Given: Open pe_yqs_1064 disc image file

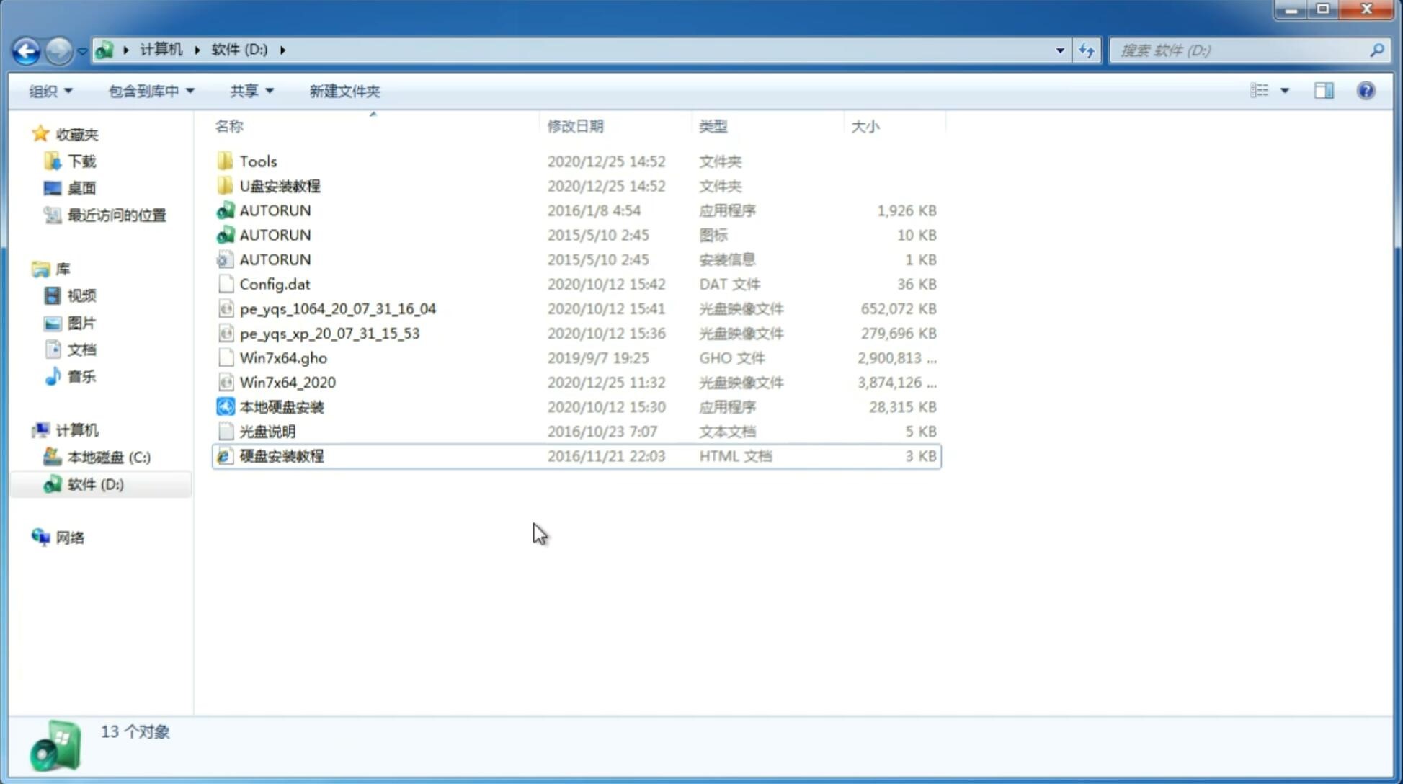Looking at the screenshot, I should tap(338, 308).
